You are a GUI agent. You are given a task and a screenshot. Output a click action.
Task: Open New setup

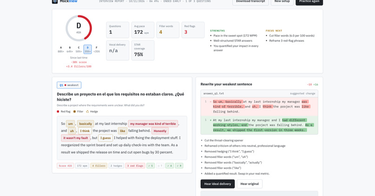pos(282,2)
